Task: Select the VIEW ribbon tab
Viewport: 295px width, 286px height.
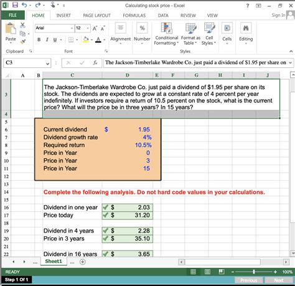Action: 212,16
